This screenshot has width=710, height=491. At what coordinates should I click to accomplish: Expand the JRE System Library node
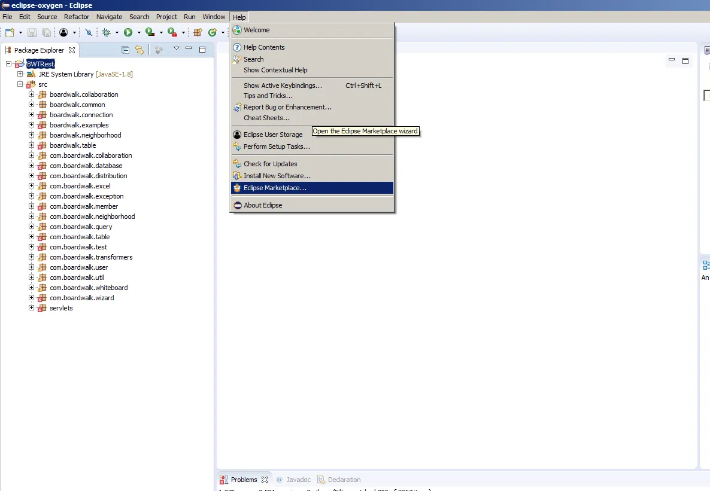tap(20, 74)
